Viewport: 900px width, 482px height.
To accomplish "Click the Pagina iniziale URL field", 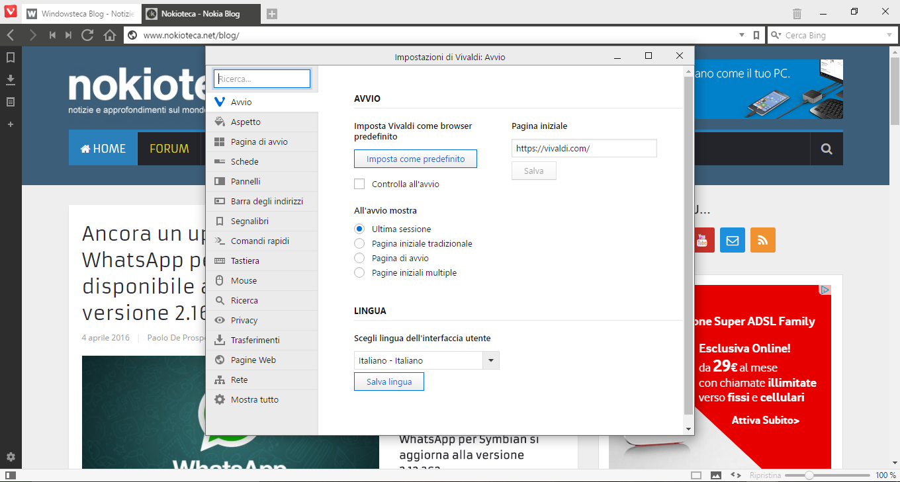I will tap(584, 148).
